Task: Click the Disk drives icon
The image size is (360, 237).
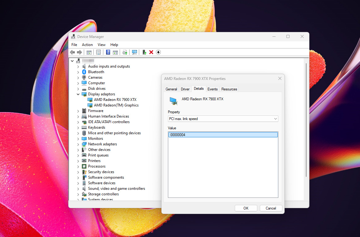Action: [x=84, y=89]
